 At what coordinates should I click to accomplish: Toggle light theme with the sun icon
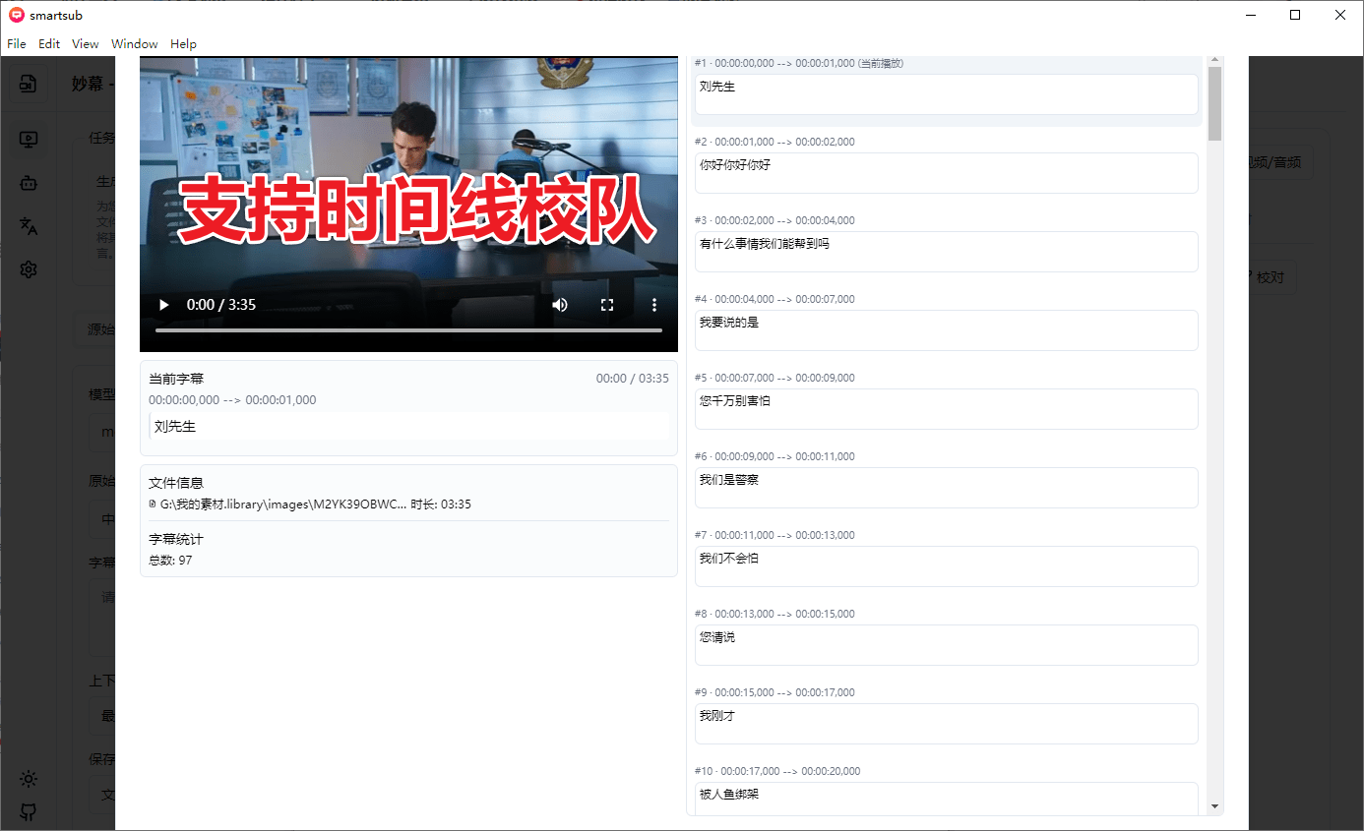pyautogui.click(x=29, y=779)
